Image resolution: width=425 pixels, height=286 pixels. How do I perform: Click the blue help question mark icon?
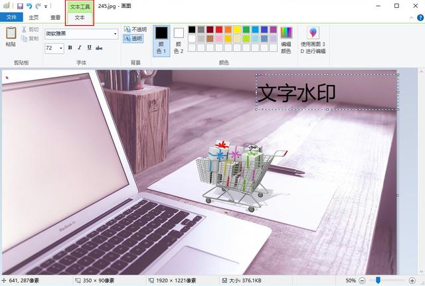point(420,18)
